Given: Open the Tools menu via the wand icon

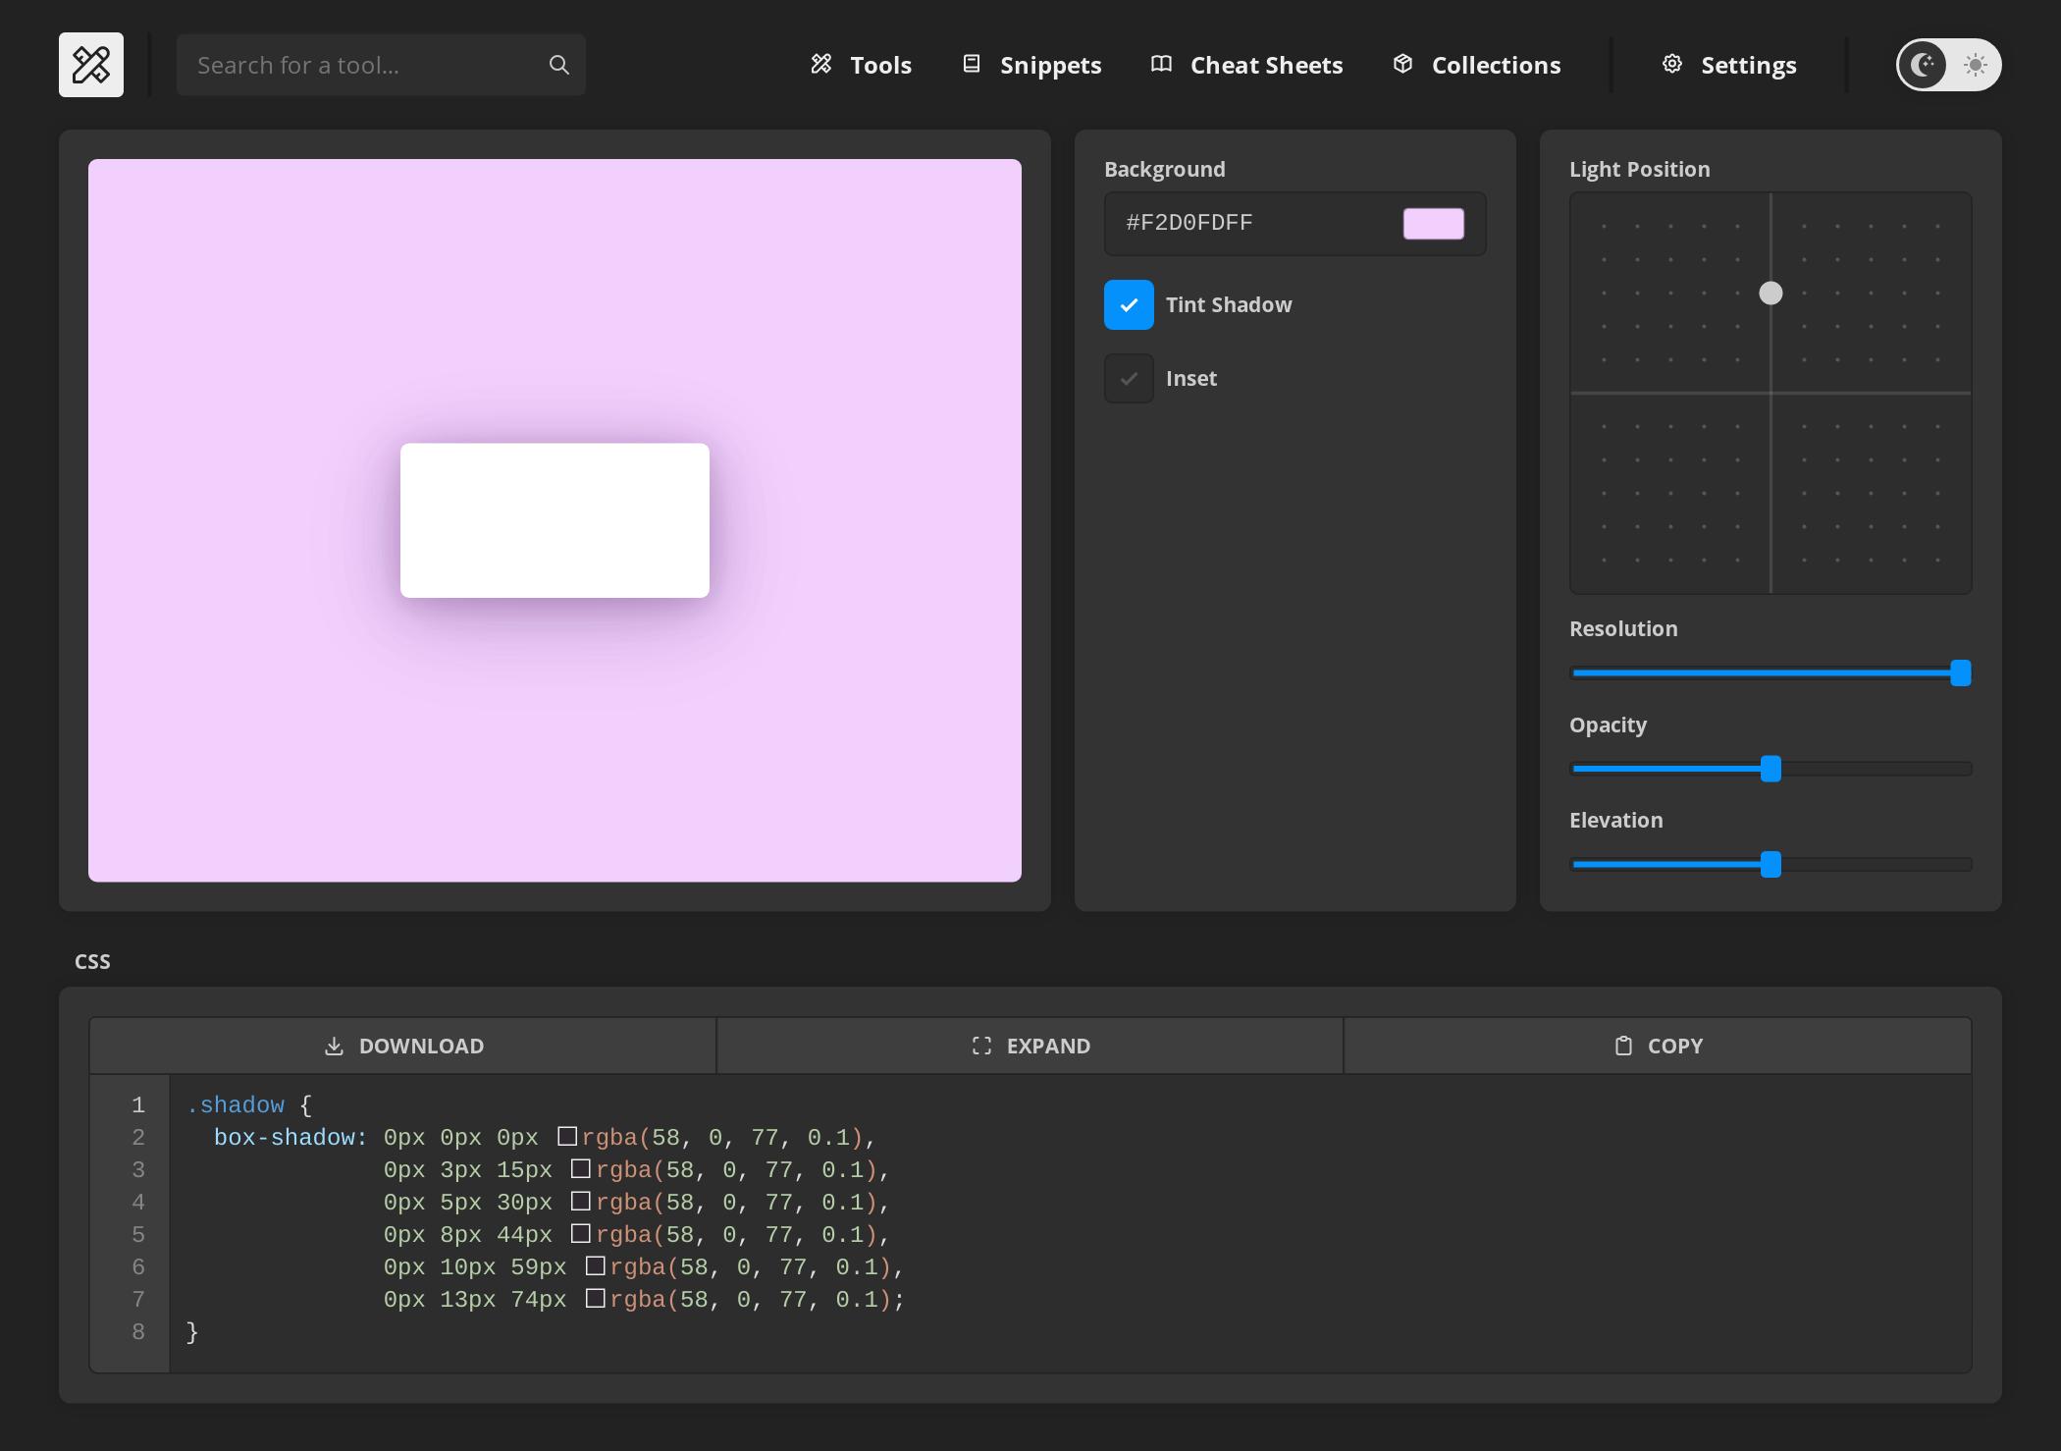Looking at the screenshot, I should click(x=822, y=64).
